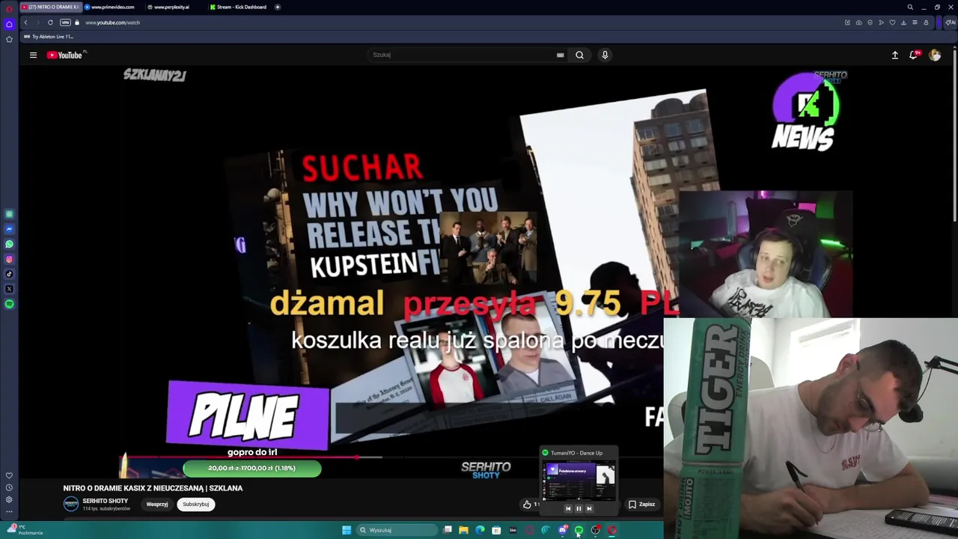Open a new tab with plus button

pos(278,7)
